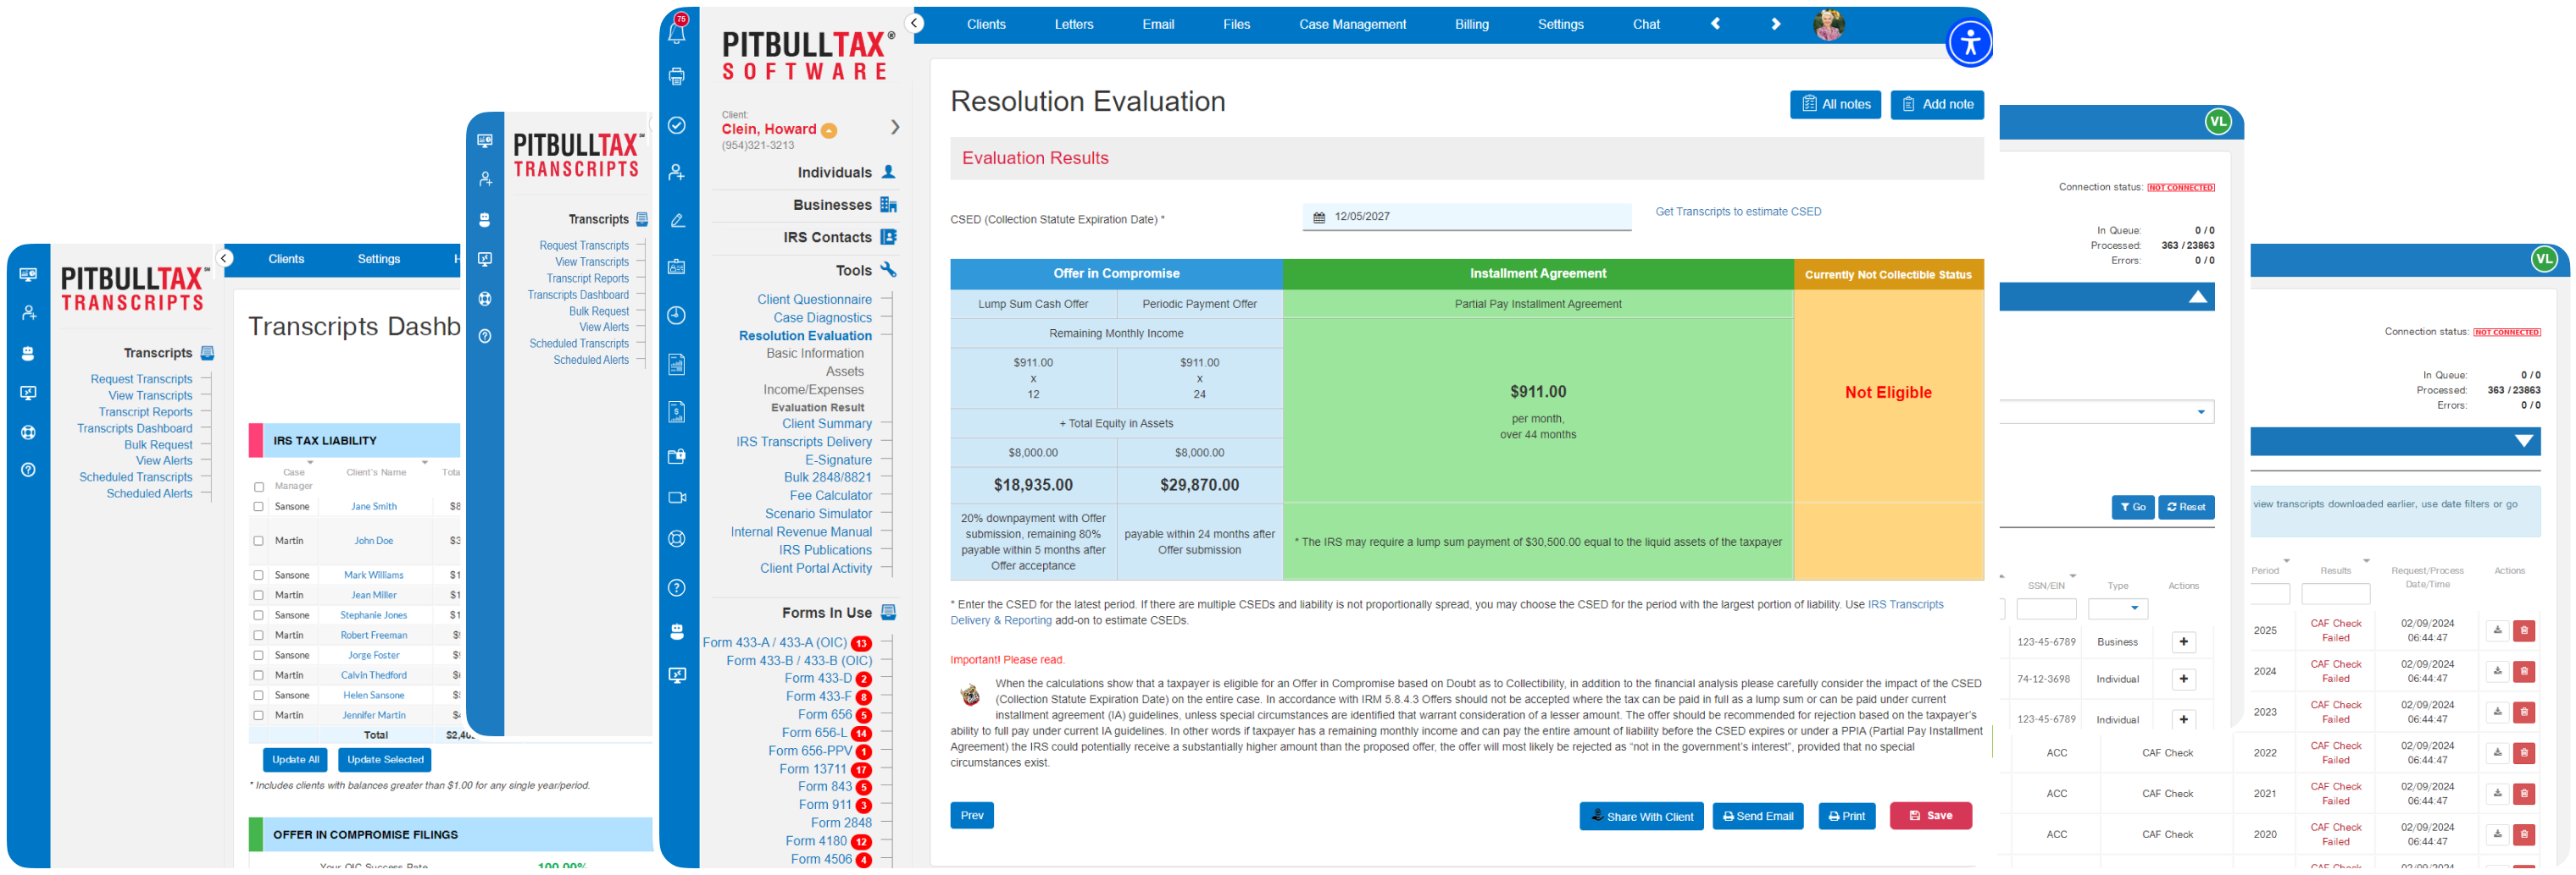Click the person icon beside Individuals
The width and height of the screenshot is (2576, 875).
[x=888, y=173]
